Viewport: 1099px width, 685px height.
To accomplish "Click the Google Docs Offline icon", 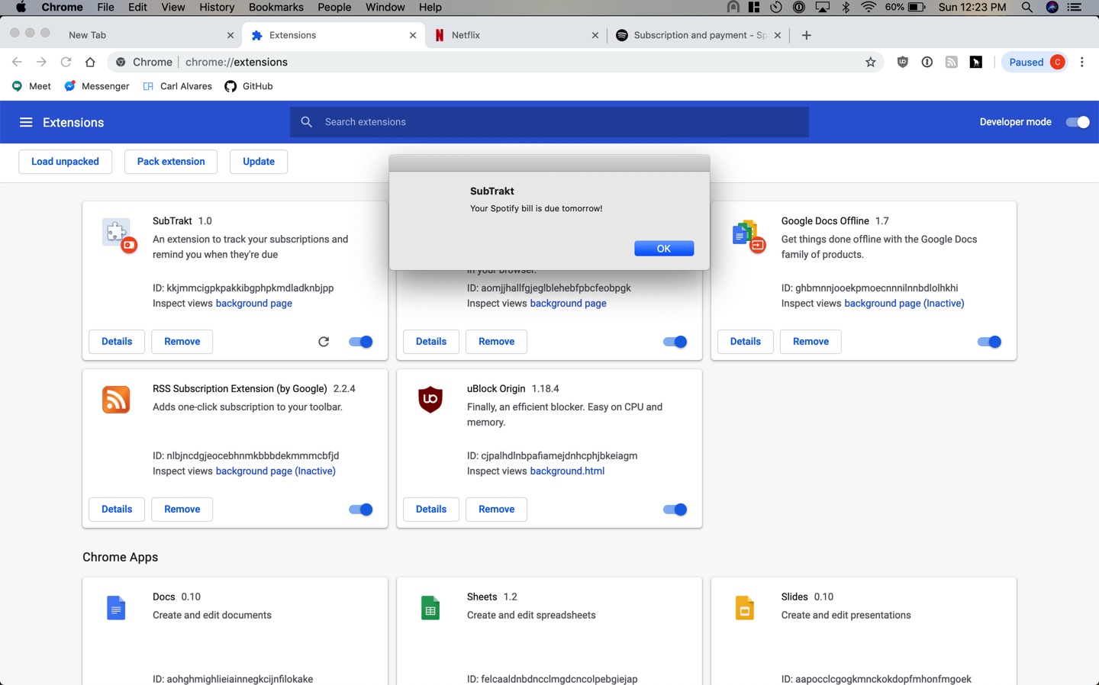I will click(x=748, y=236).
